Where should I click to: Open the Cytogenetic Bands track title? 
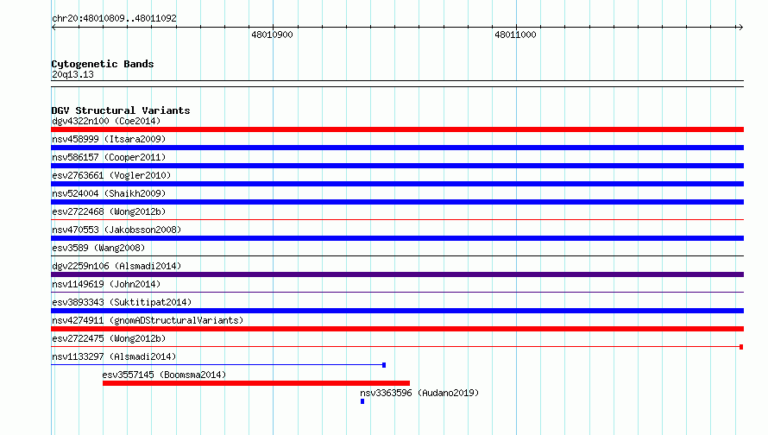pyautogui.click(x=103, y=64)
